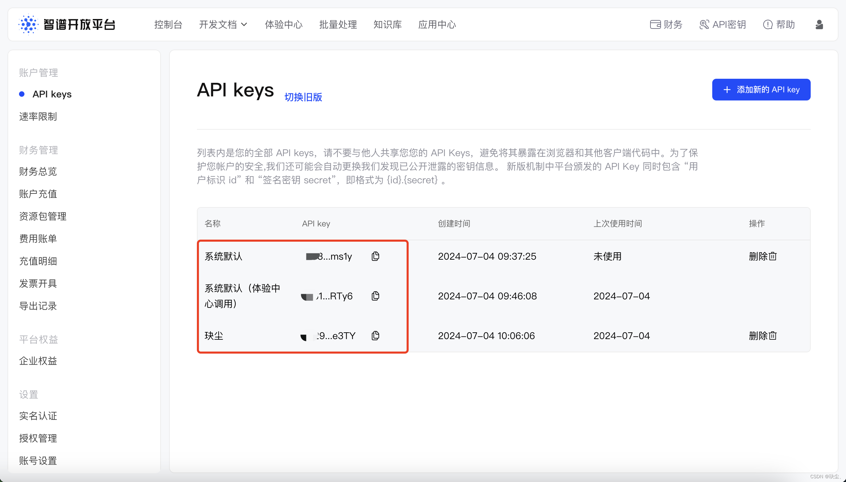This screenshot has height=482, width=846.
Task: Copy the 系统默认 API key ending ms1y
Action: [375, 256]
